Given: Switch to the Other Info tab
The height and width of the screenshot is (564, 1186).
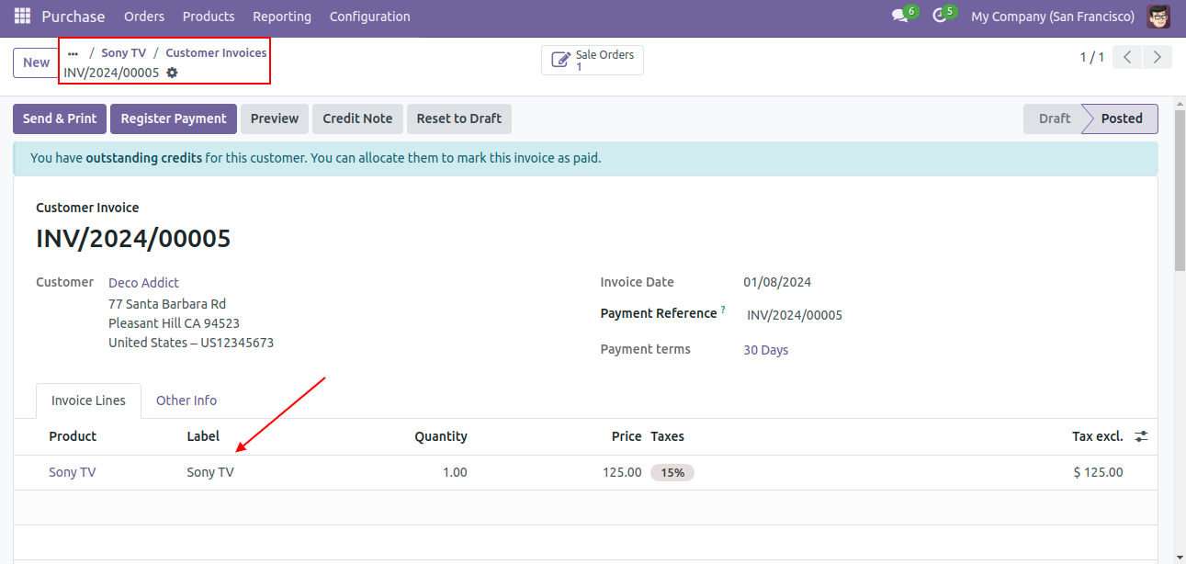Looking at the screenshot, I should pos(186,400).
